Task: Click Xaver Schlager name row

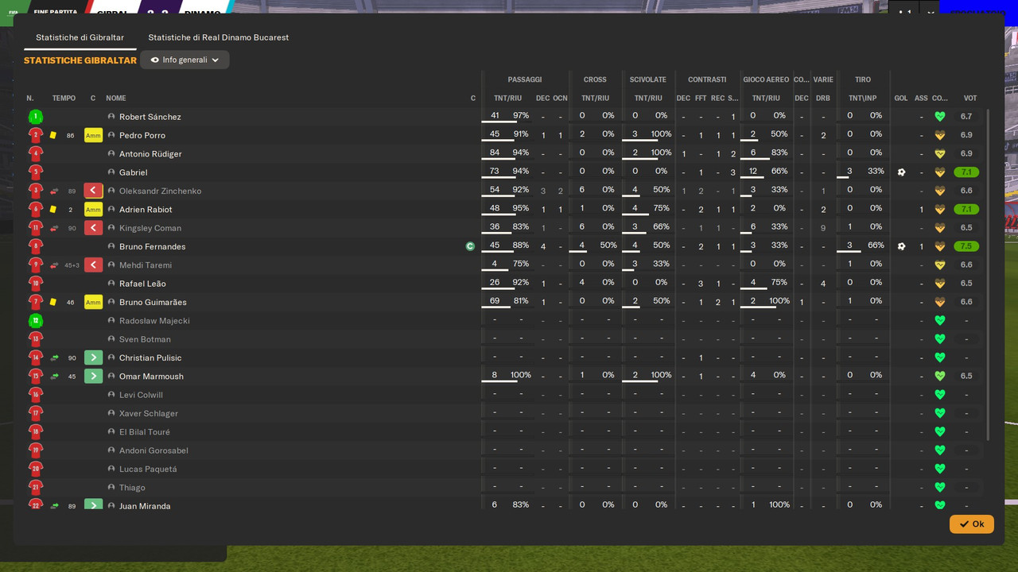Action: tap(149, 414)
